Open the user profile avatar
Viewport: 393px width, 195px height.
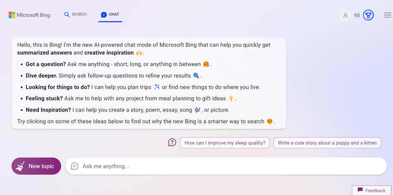pyautogui.click(x=345, y=15)
